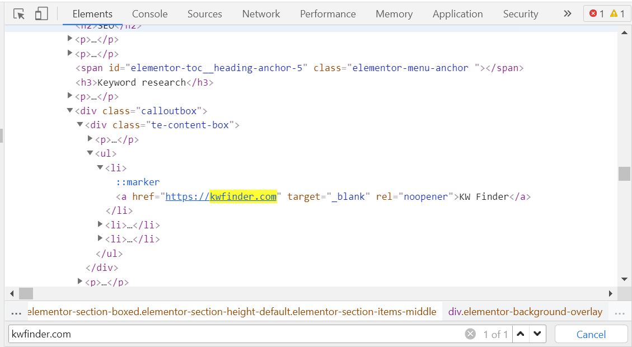Open the Network tab
Screen dimensions: 632x347
[x=261, y=13]
